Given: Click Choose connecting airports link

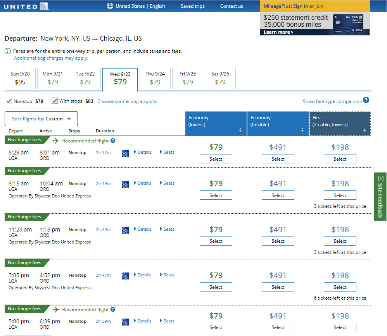Looking at the screenshot, I should (x=127, y=101).
